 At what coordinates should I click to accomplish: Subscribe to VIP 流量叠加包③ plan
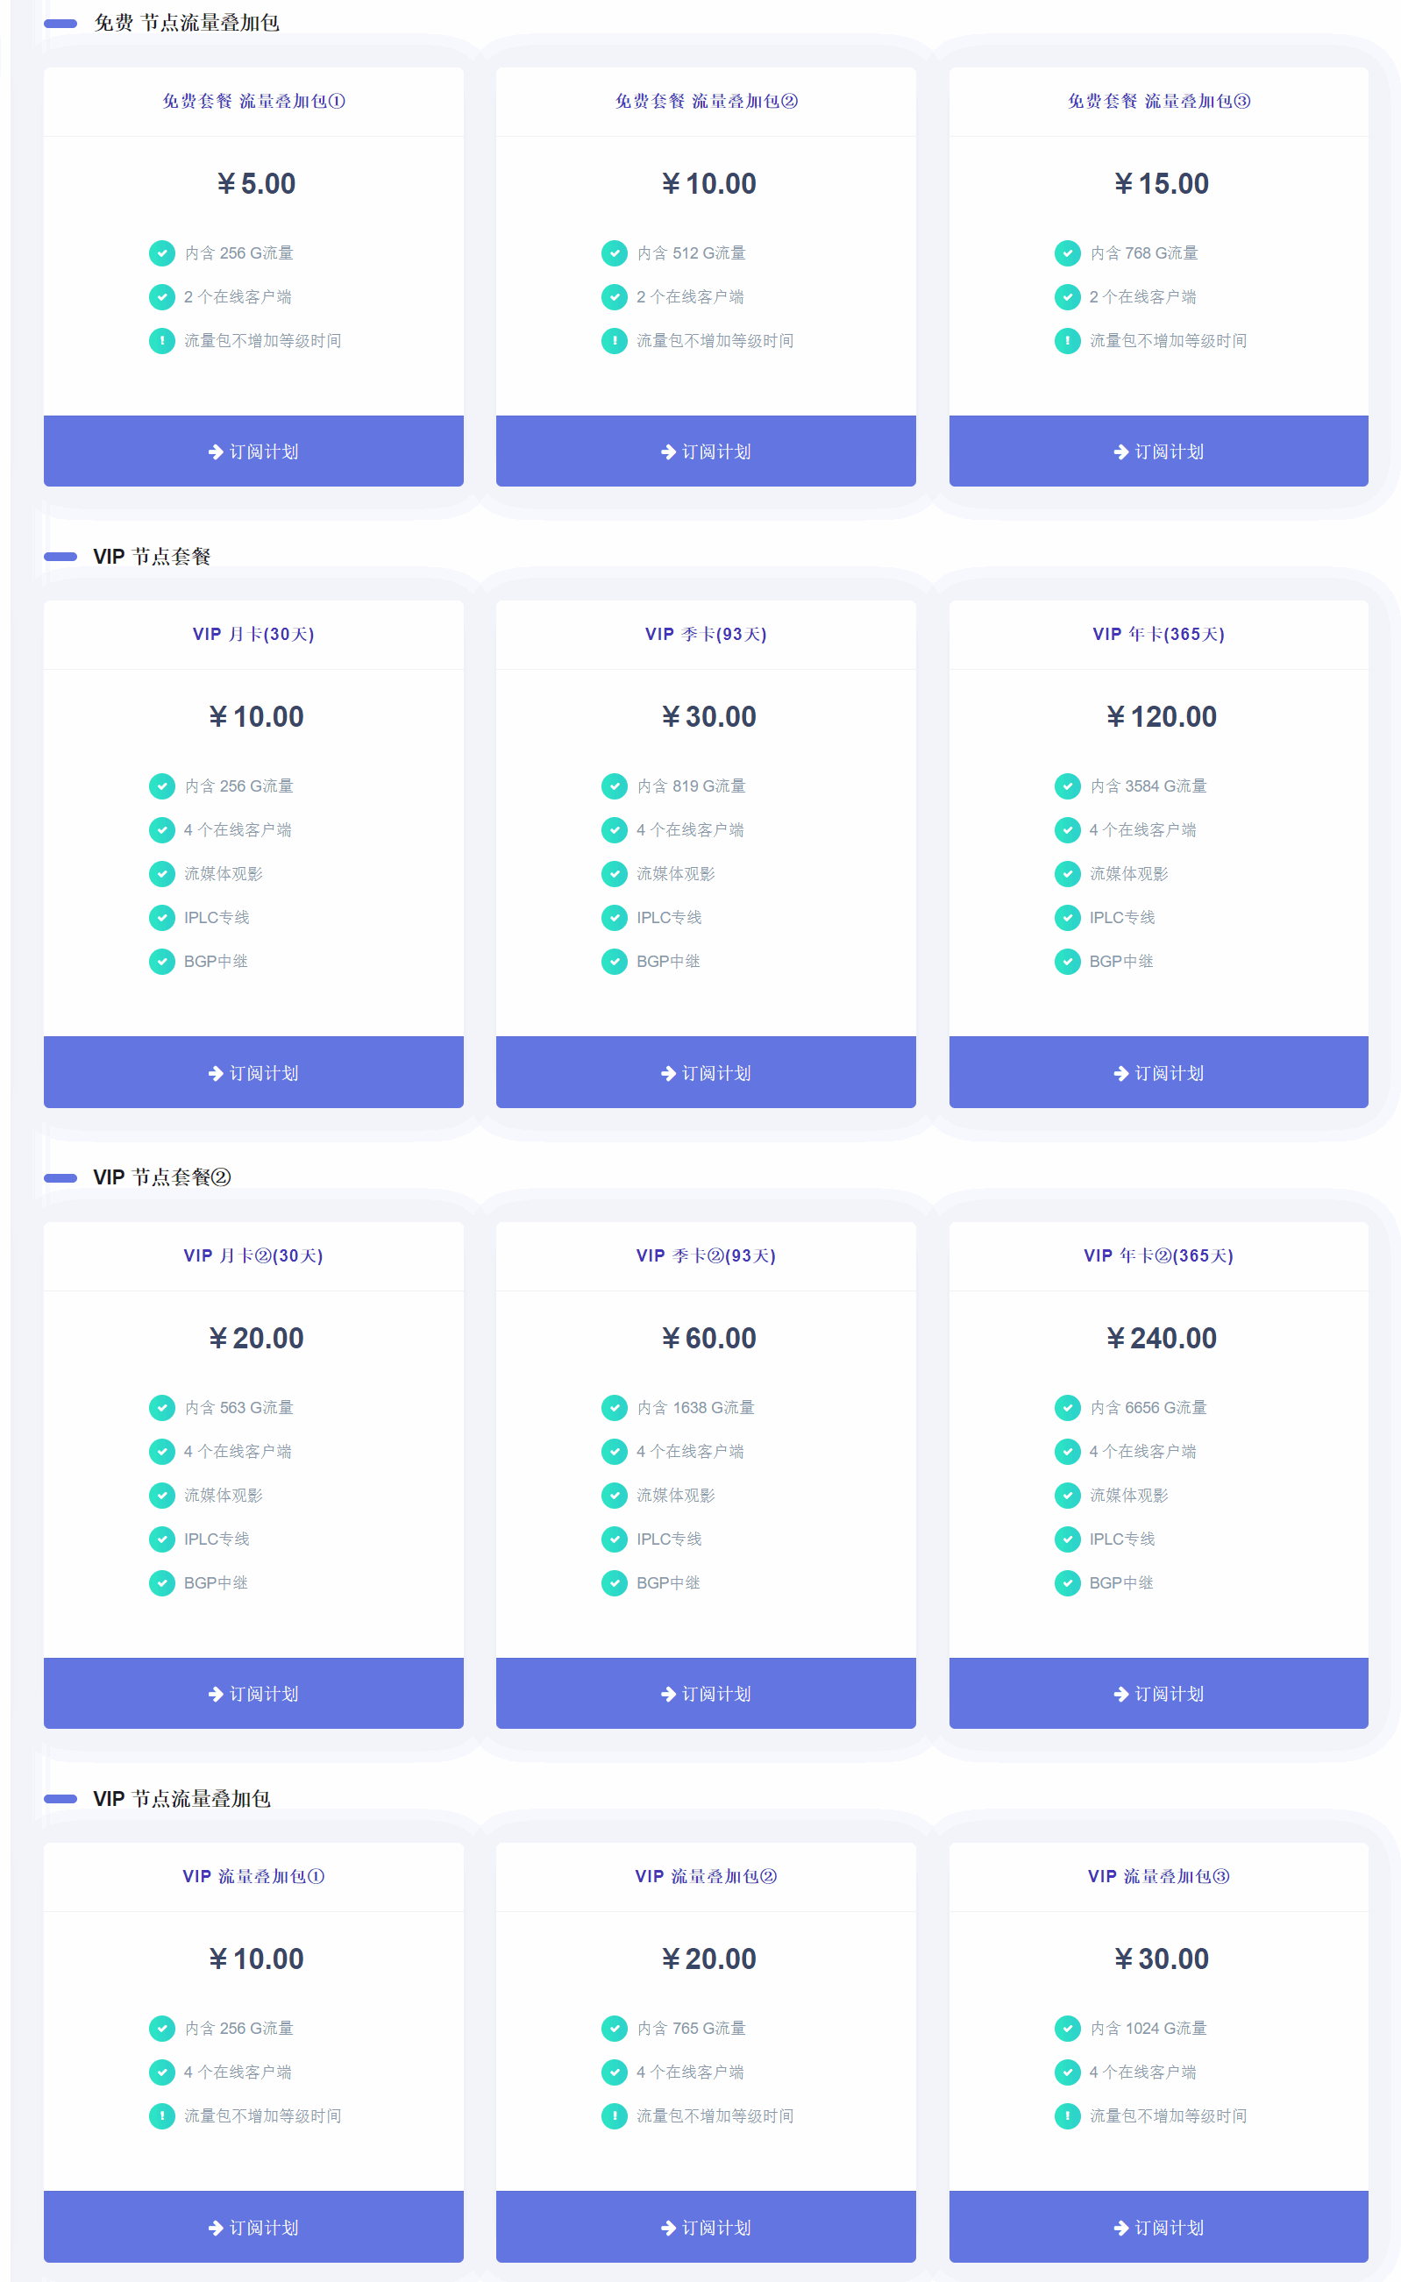1158,2227
